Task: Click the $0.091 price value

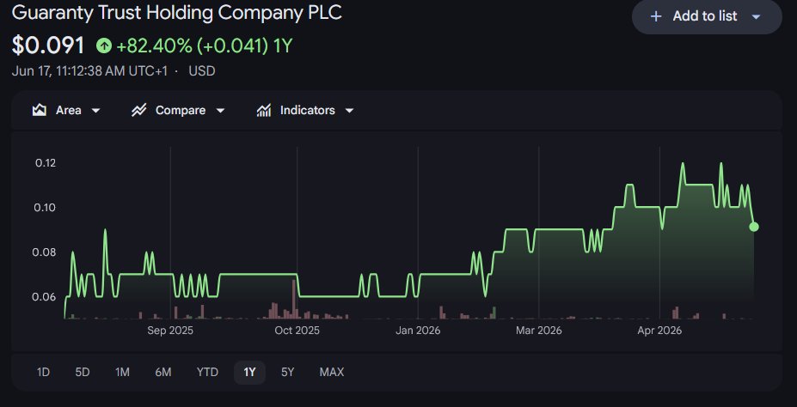Action: click(x=48, y=46)
